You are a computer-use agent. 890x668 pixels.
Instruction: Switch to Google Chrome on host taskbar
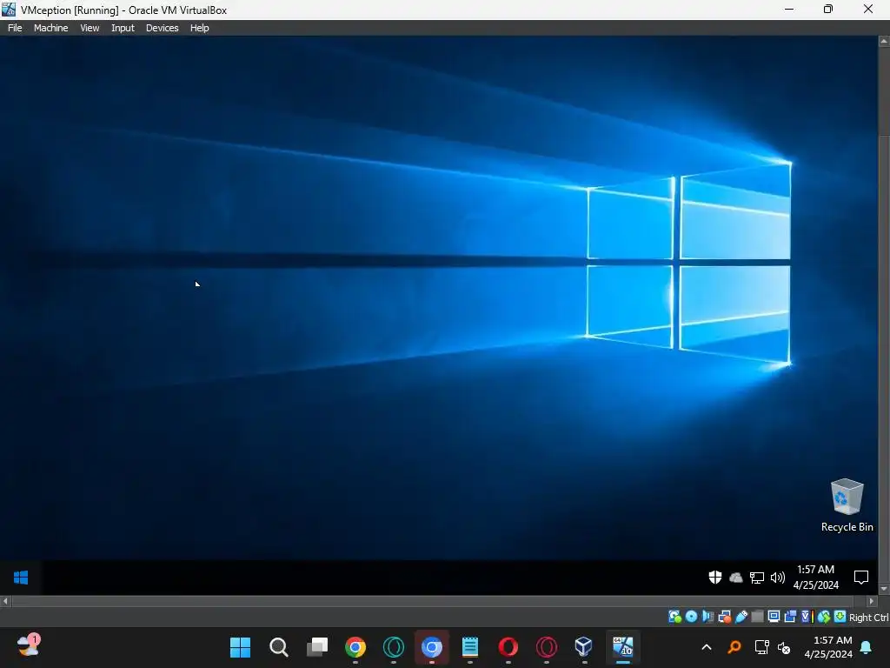355,647
